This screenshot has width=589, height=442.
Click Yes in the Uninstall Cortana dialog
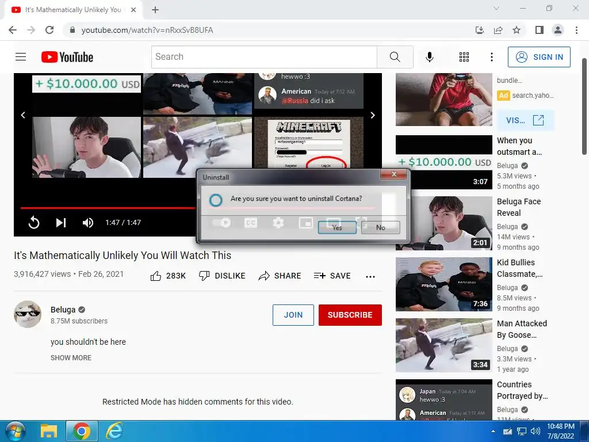[337, 227]
